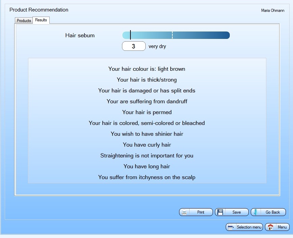
Task: Click 'You have long hair' line
Action: 147,167
